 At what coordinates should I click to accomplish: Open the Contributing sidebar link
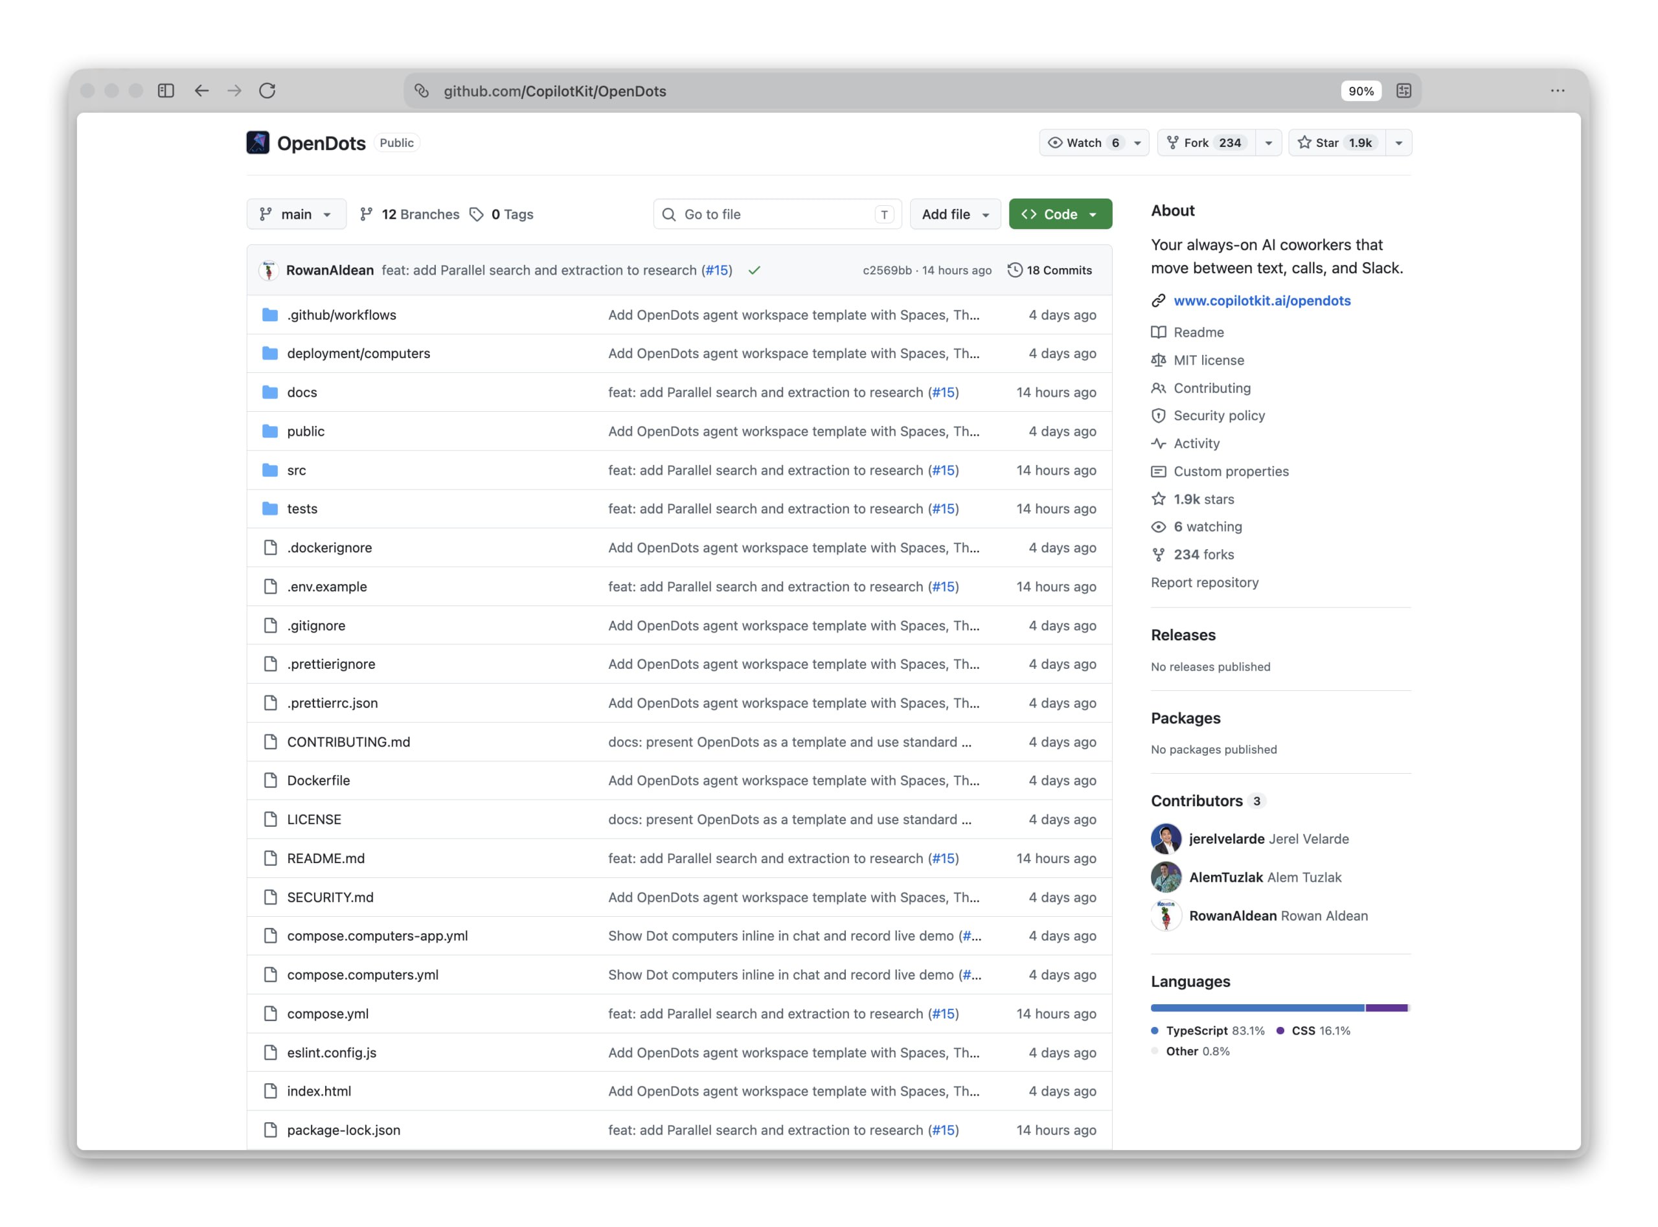coord(1200,388)
